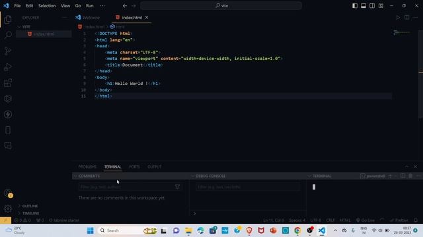Open the View menu
Viewport: 423px width, 237px height.
click(x=65, y=6)
